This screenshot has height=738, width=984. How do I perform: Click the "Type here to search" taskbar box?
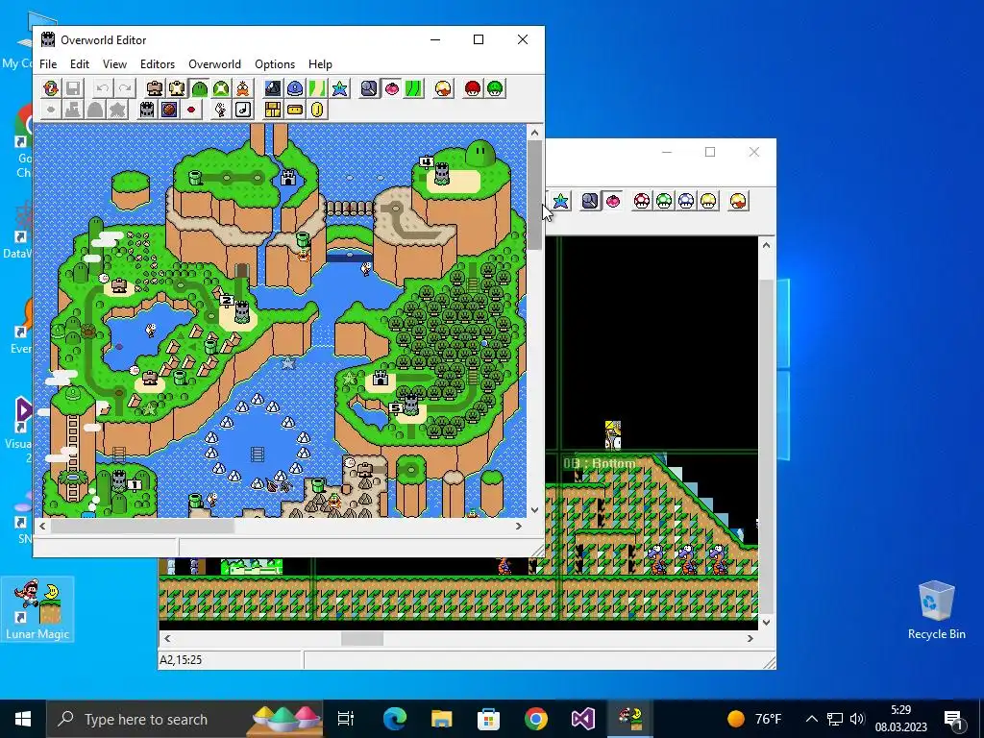(184, 719)
